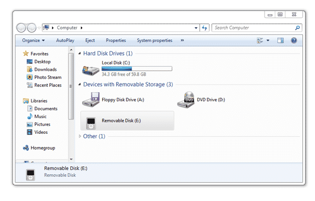Screen dimensions: 315x201
Task: Click the Downloads folder icon
Action: coord(29,69)
